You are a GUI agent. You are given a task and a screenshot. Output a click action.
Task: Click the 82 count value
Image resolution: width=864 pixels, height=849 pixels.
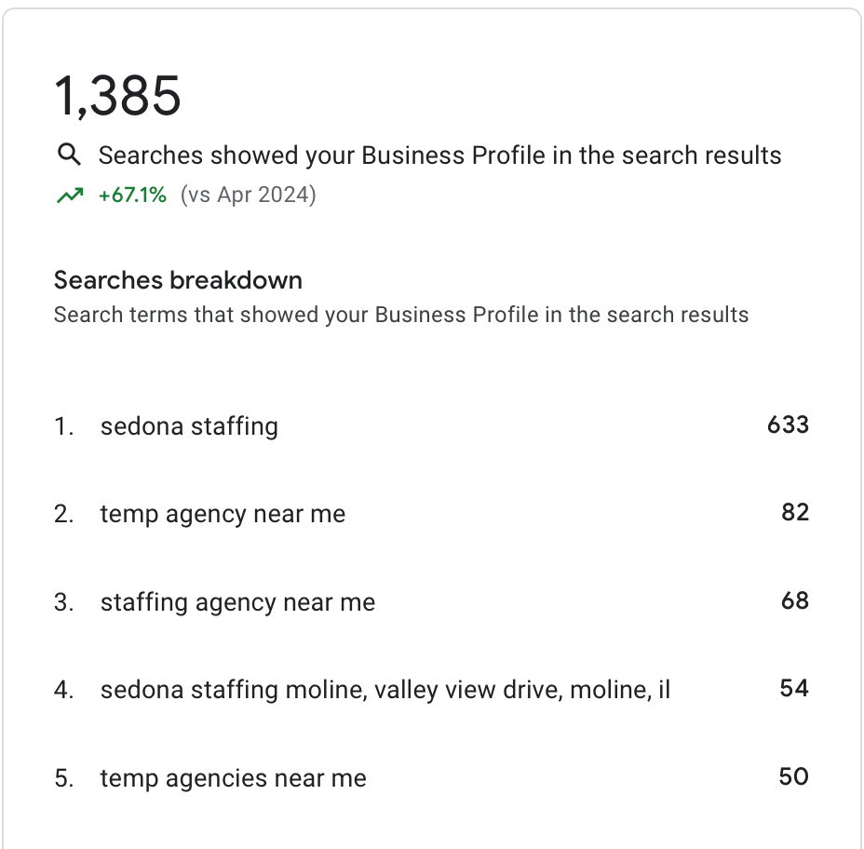point(795,512)
